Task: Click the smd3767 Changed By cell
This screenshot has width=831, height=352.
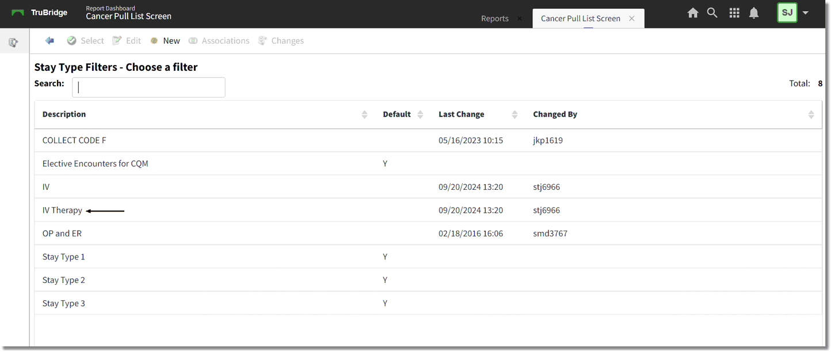Action: click(x=550, y=234)
